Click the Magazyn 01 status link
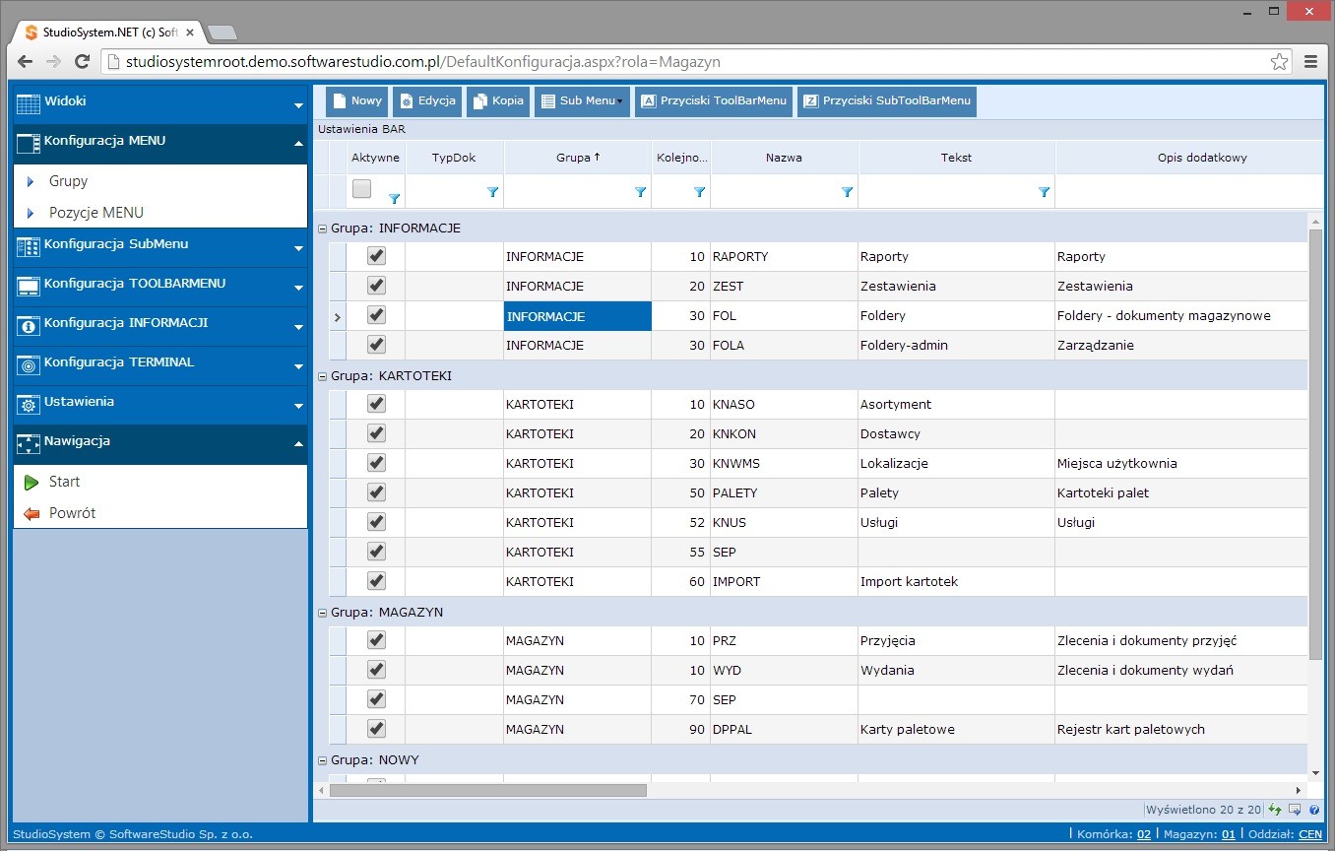Image resolution: width=1335 pixels, height=851 pixels. point(1229,834)
